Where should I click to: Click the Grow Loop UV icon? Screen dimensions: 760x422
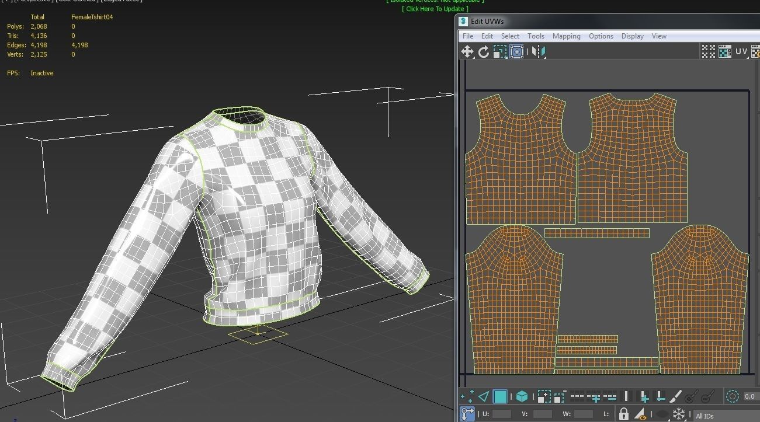click(x=594, y=396)
